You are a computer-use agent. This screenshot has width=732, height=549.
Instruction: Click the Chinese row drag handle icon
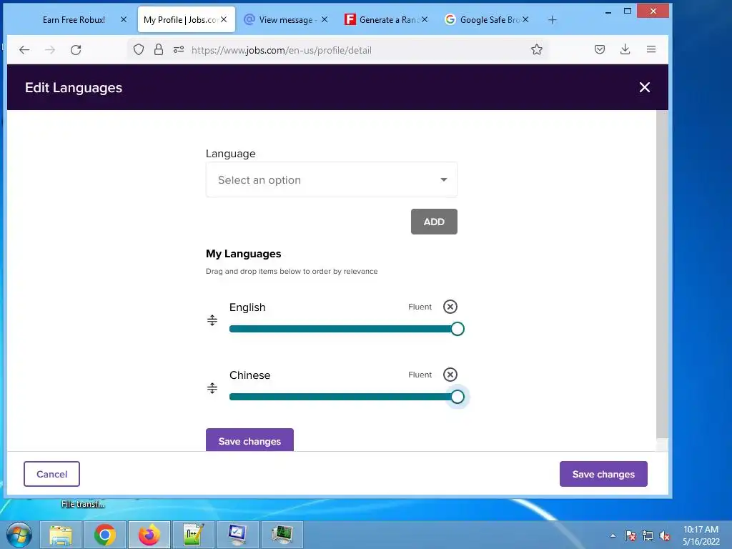212,388
